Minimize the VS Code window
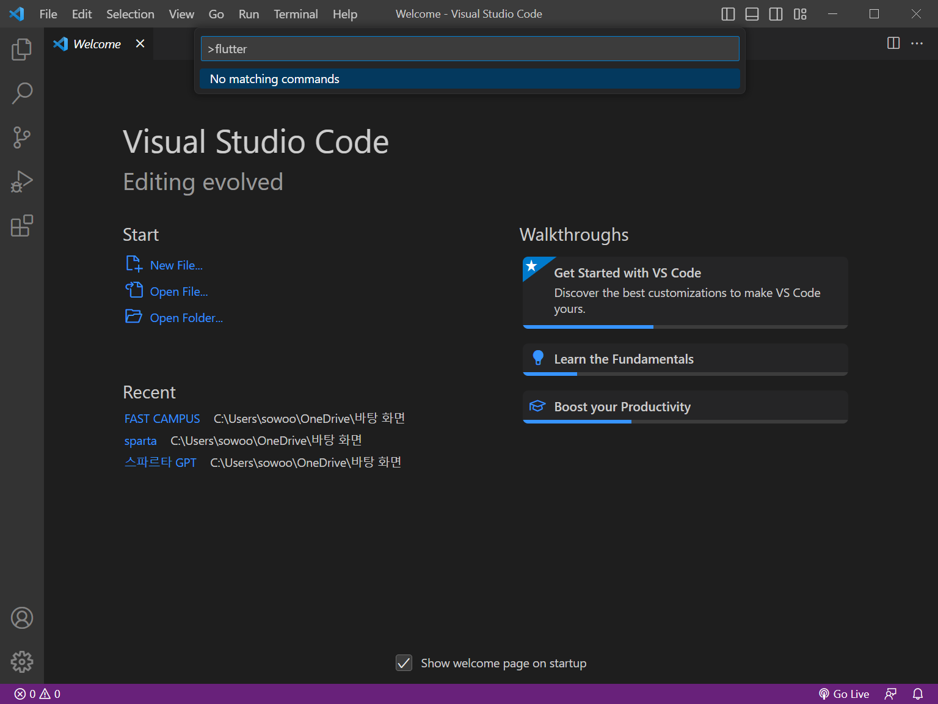The image size is (938, 704). point(832,14)
